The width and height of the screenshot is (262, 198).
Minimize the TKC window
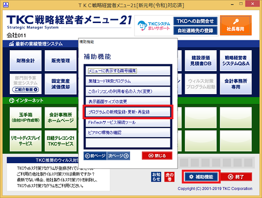click(x=232, y=4)
